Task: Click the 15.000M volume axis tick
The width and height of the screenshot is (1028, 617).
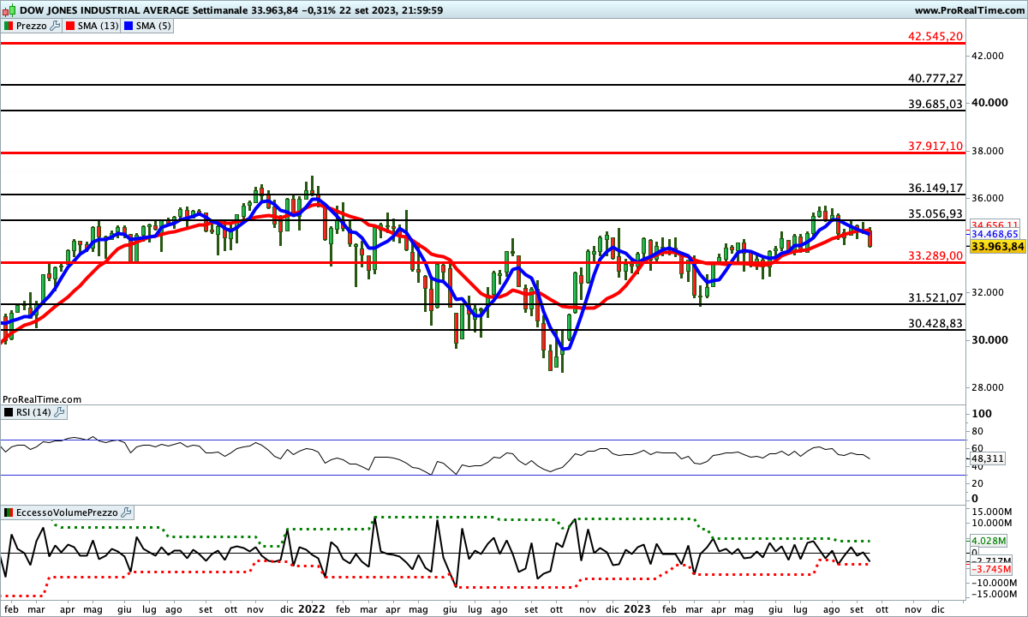Action: point(993,512)
